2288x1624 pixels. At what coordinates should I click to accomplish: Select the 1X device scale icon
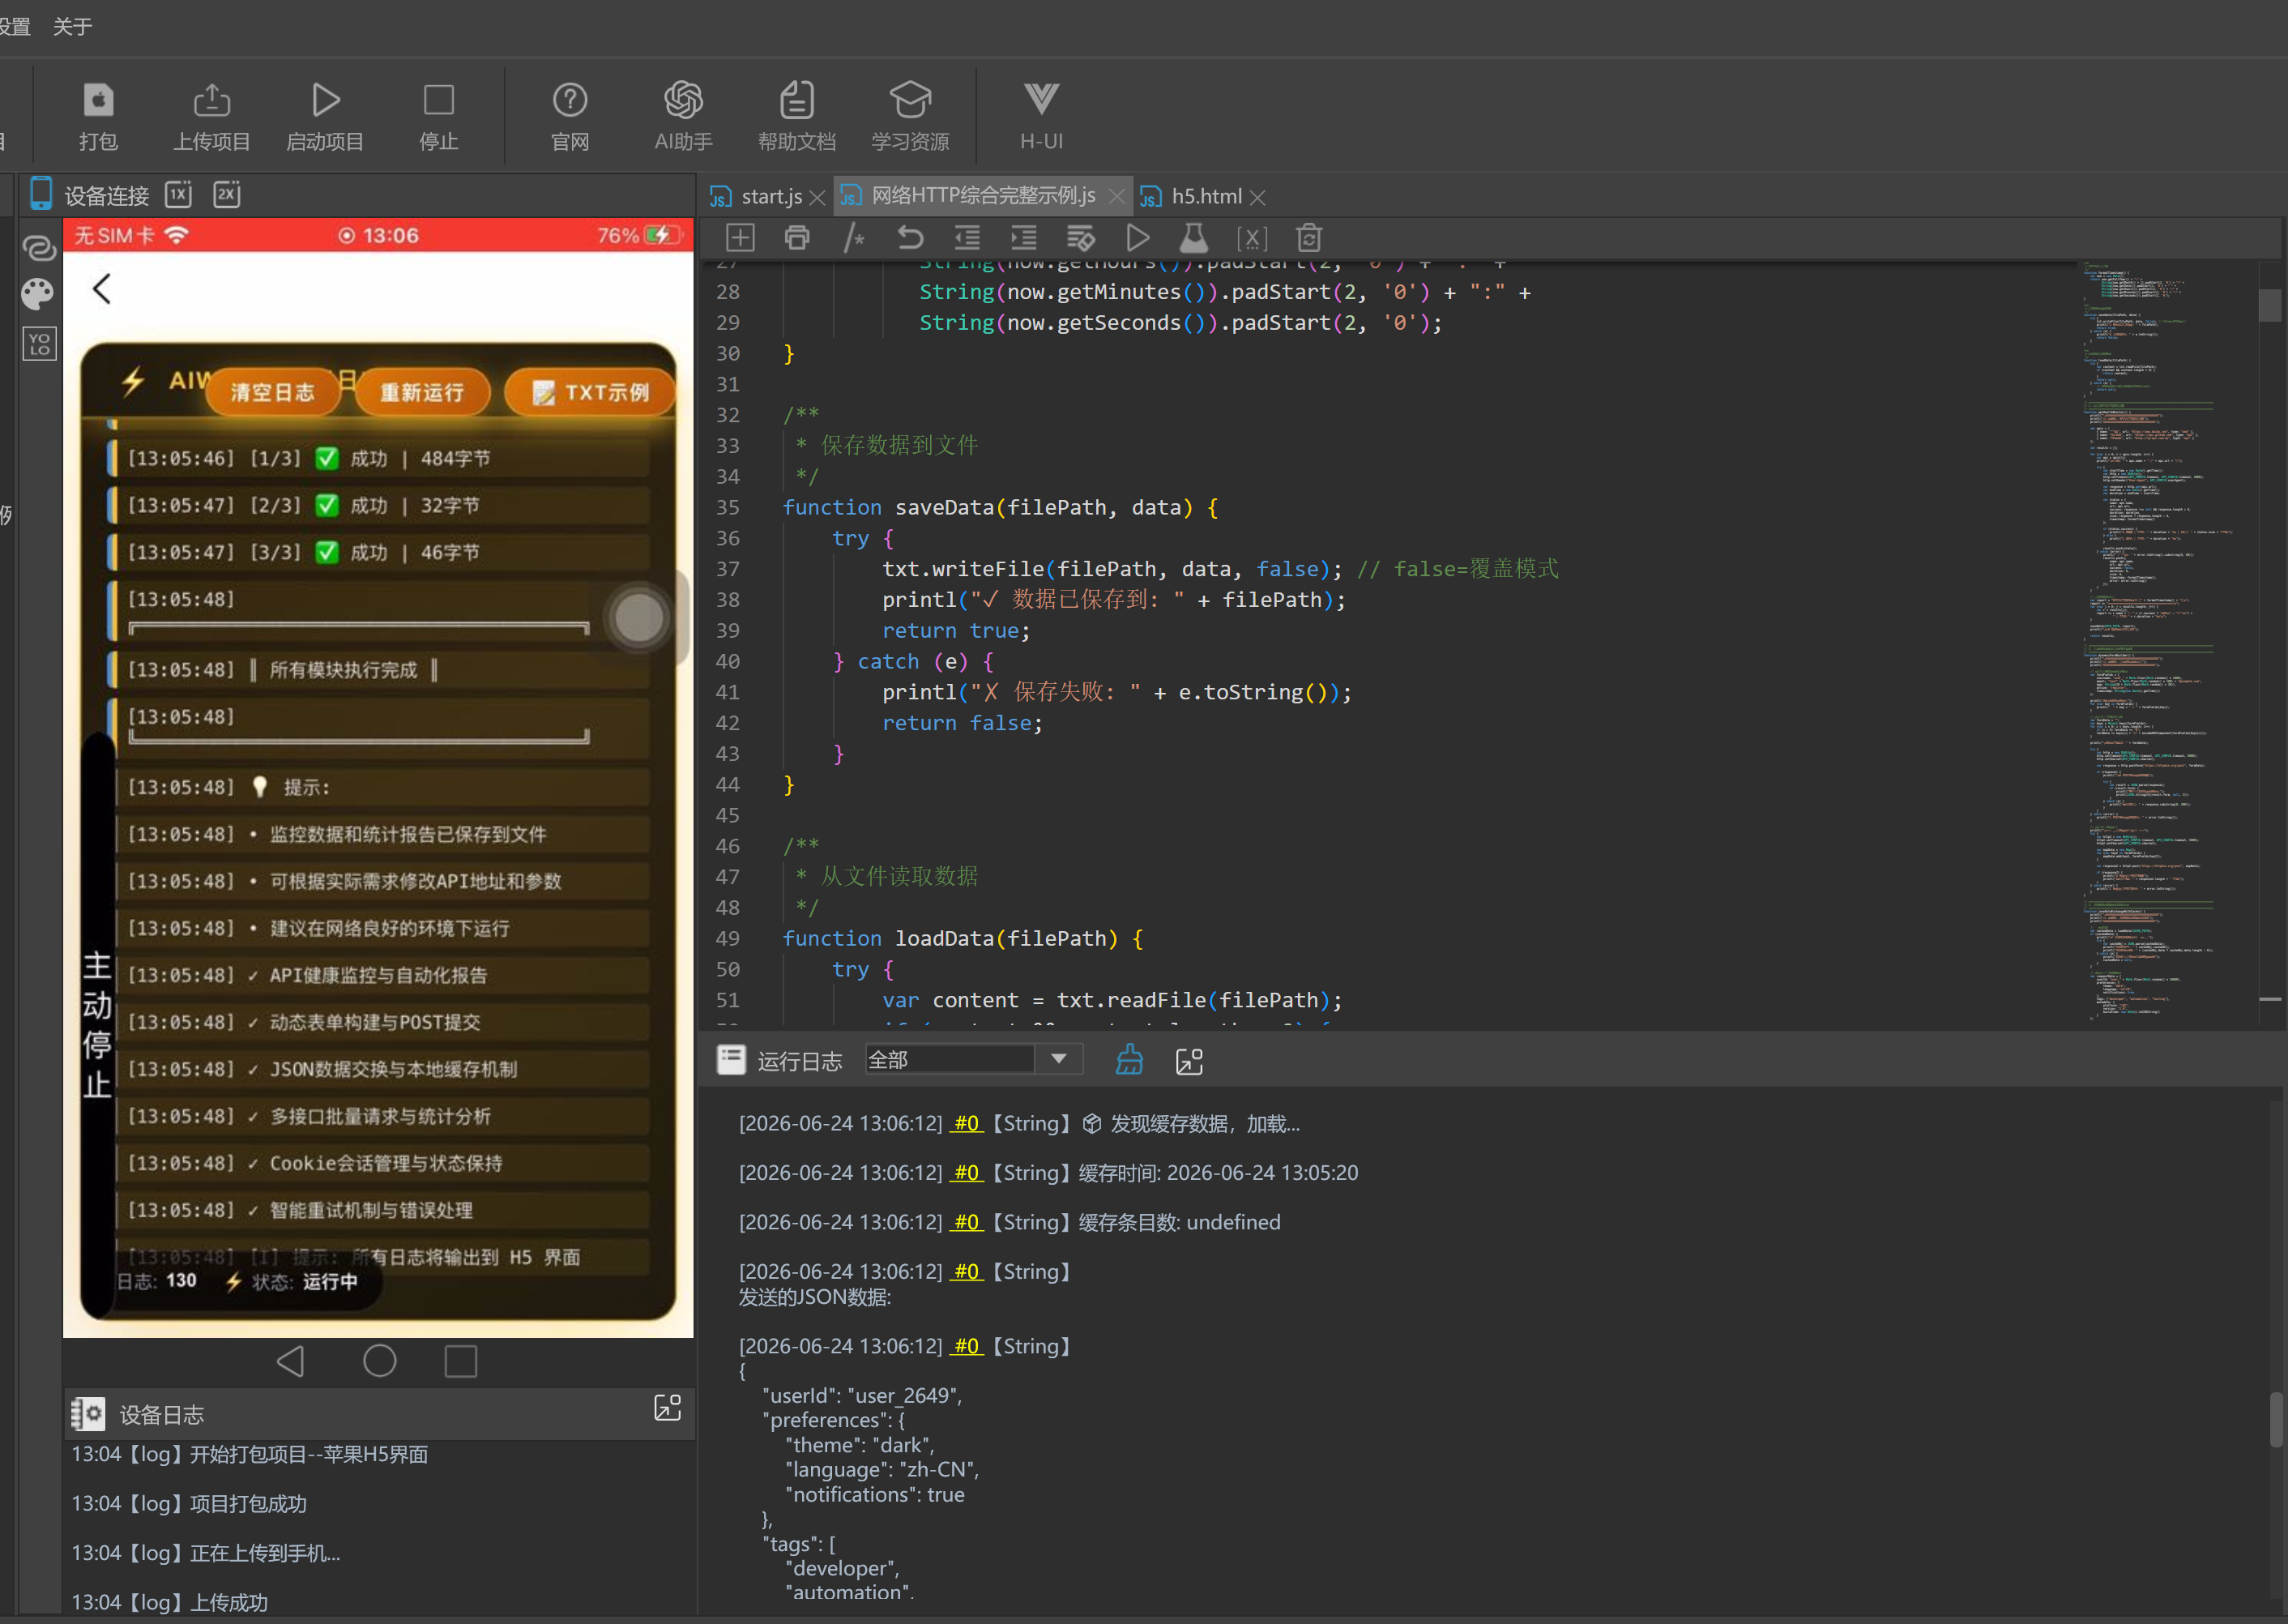pyautogui.click(x=179, y=194)
